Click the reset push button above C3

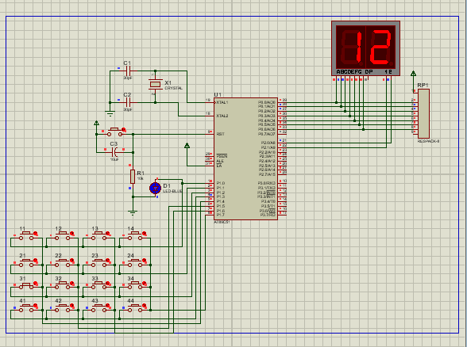[x=115, y=132]
